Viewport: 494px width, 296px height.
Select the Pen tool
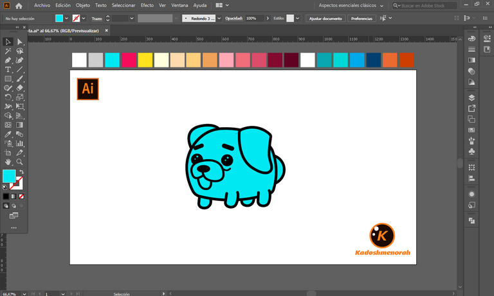pyautogui.click(x=8, y=60)
